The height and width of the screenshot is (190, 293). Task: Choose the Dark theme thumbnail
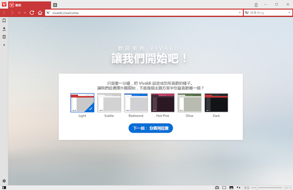[x=216, y=103]
